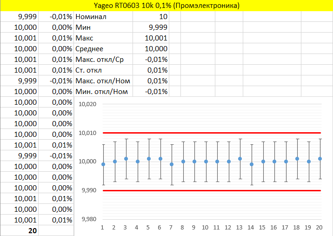Click the blue data point for sample 14
The image size is (333, 236).
252,164
